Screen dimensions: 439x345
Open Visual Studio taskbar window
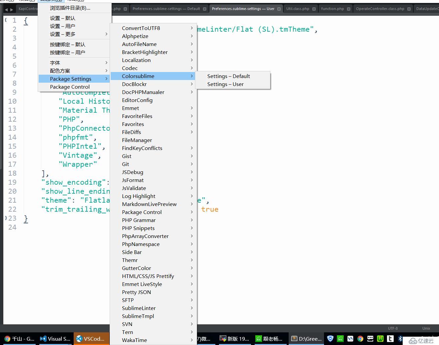coord(55,339)
